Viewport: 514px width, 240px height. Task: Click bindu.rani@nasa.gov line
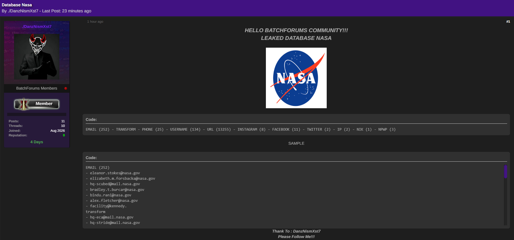(x=111, y=195)
